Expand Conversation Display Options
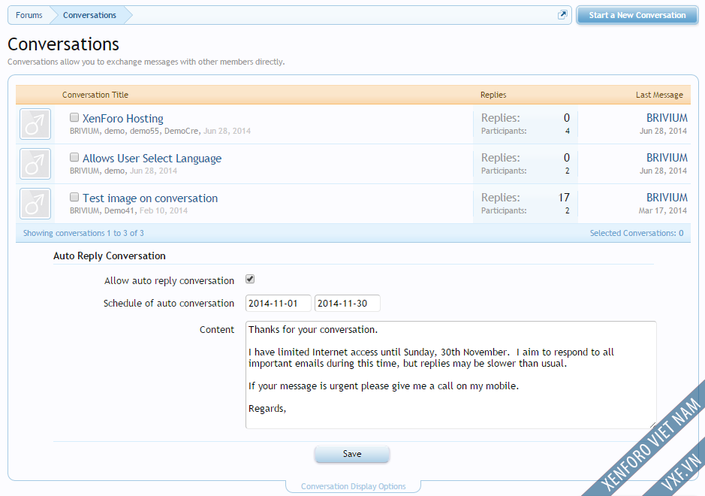This screenshot has width=705, height=496. pyautogui.click(x=353, y=486)
